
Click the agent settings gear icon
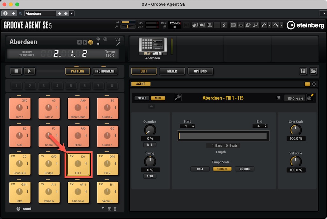point(314,84)
